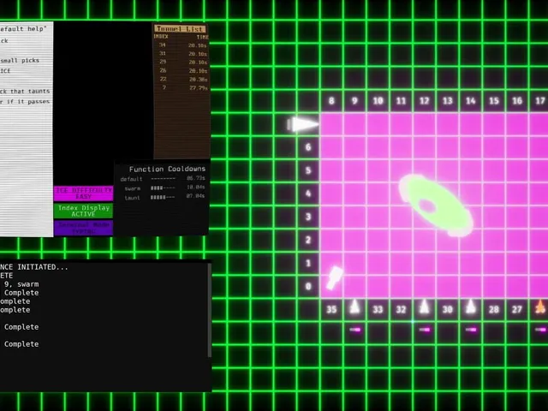Toggle the purple Terminal Mode TYPING button
The height and width of the screenshot is (411, 548).
click(x=84, y=228)
